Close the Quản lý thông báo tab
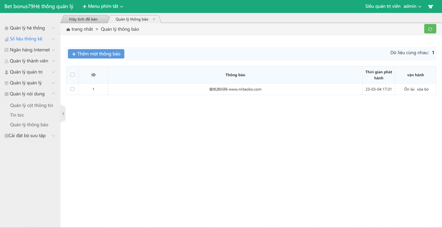Image resolution: width=442 pixels, height=228 pixels. (154, 19)
